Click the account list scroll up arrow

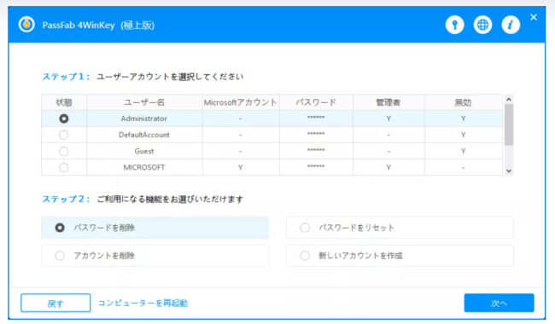[509, 100]
